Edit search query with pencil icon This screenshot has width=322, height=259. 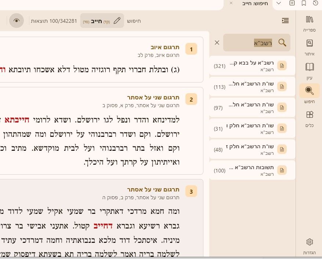coord(117,21)
